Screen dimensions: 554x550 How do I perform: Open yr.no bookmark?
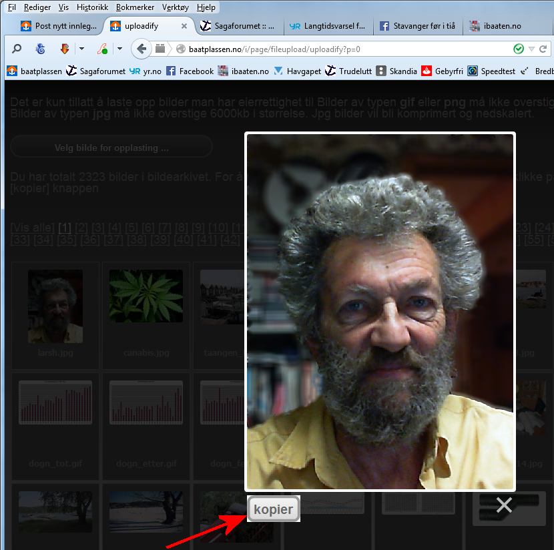(x=146, y=71)
